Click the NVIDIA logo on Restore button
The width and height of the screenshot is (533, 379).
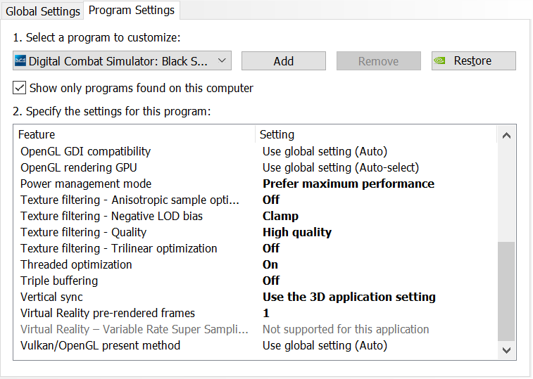439,60
